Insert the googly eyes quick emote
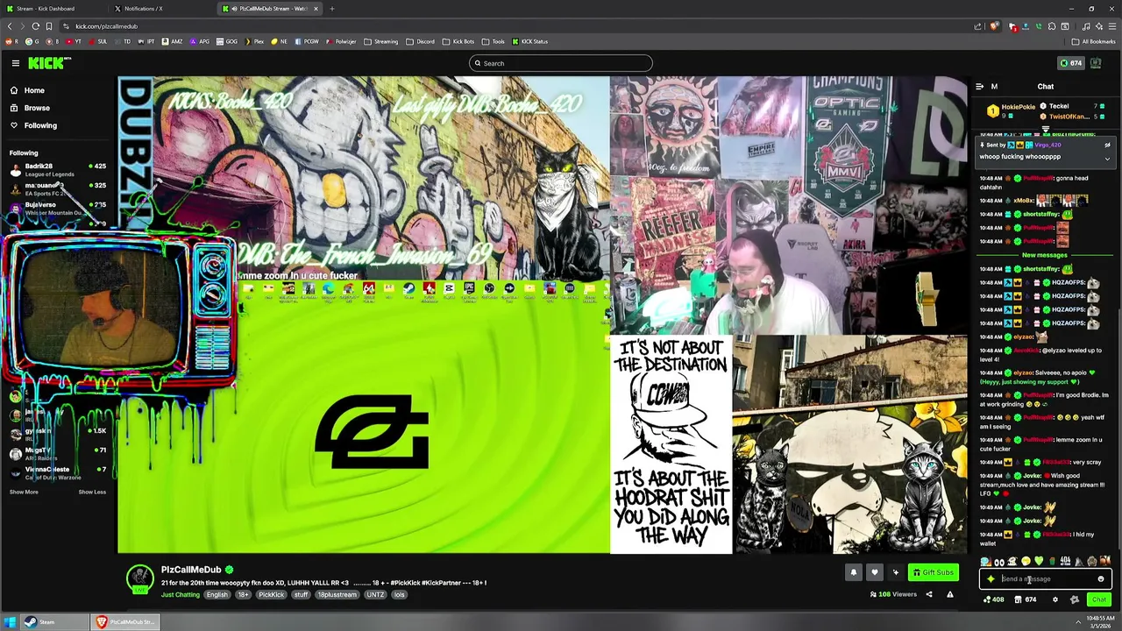1122x631 pixels. click(x=999, y=562)
